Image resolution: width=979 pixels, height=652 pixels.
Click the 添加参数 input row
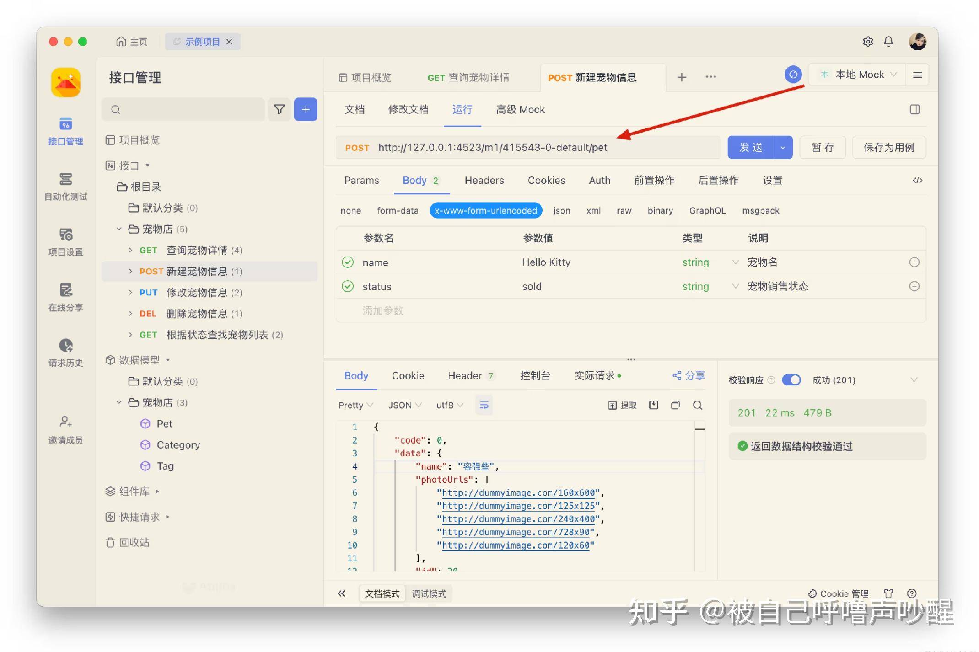[x=631, y=310]
